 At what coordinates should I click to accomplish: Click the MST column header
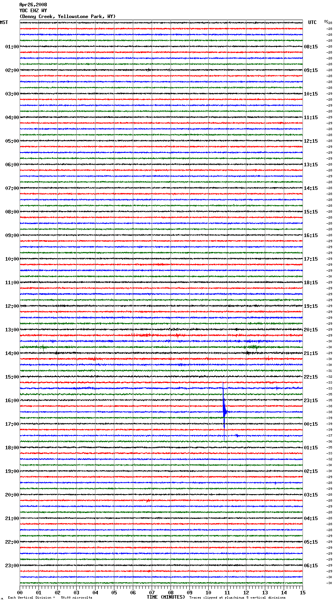click(4, 22)
